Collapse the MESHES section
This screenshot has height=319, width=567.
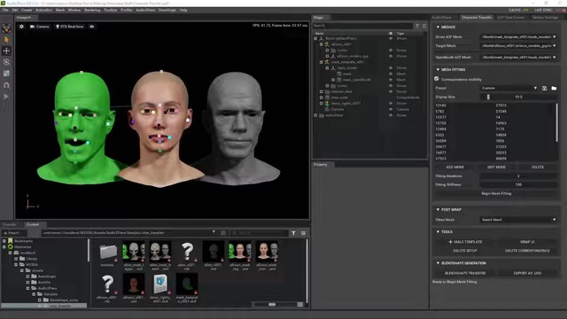tap(439, 27)
